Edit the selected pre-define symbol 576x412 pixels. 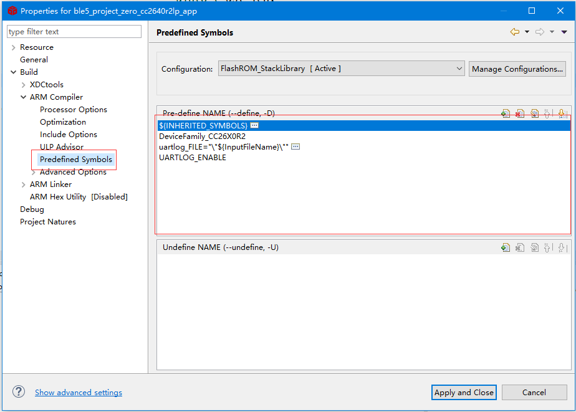534,113
